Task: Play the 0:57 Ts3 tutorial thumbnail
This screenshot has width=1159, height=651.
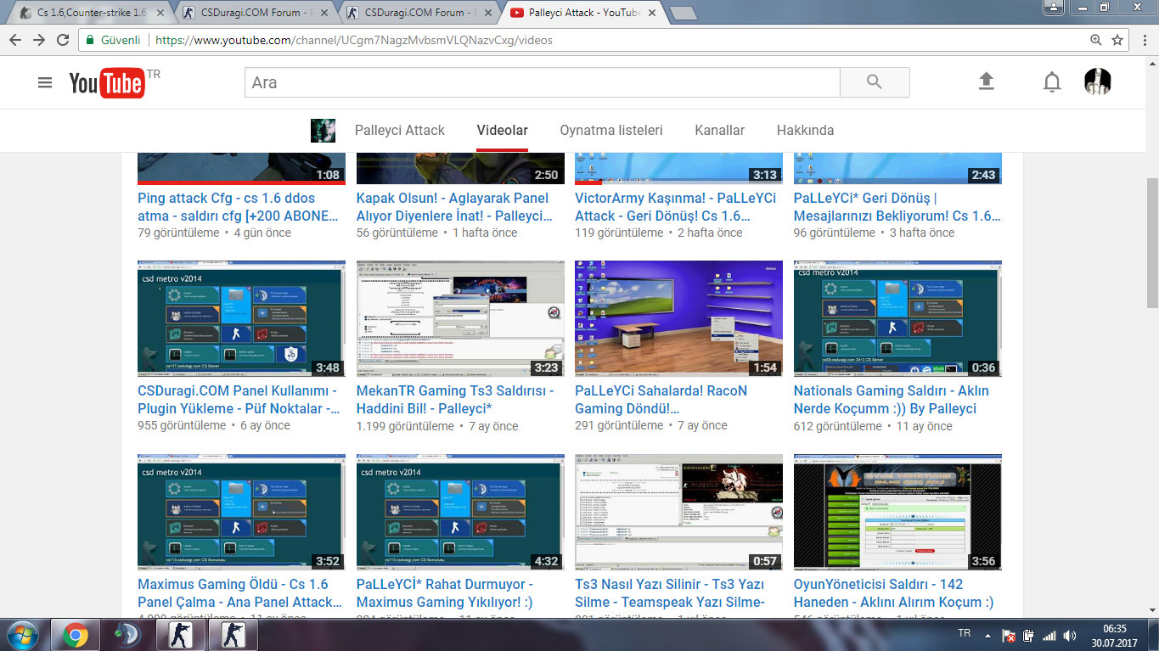Action: pos(678,512)
